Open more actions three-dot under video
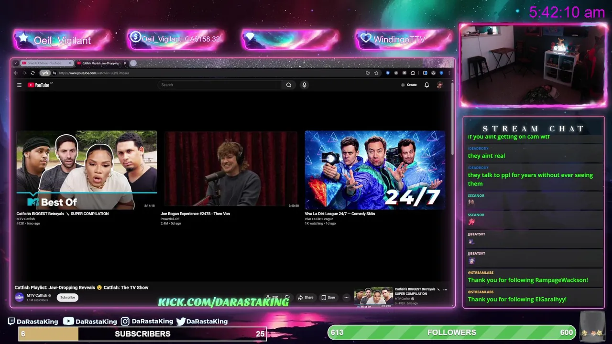 coord(346,298)
